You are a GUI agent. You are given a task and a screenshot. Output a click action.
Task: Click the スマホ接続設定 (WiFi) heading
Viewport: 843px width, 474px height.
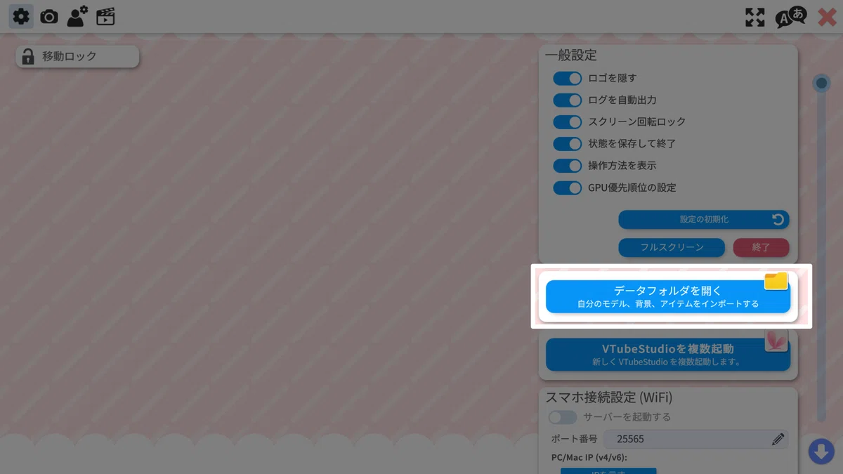tap(609, 397)
